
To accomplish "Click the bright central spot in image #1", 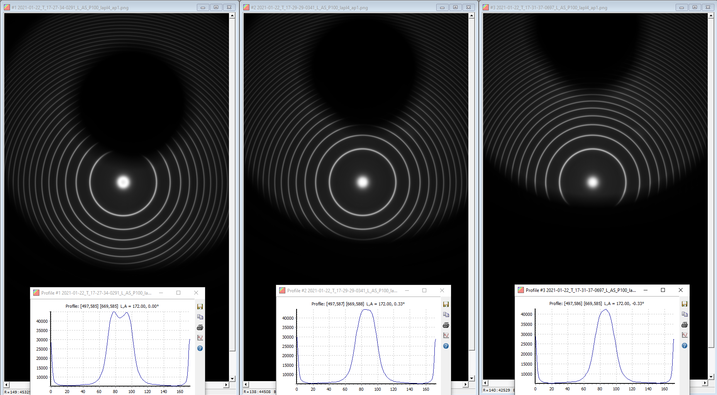I will pyautogui.click(x=124, y=182).
